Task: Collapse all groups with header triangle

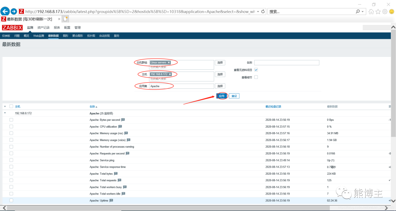Action: [5, 107]
